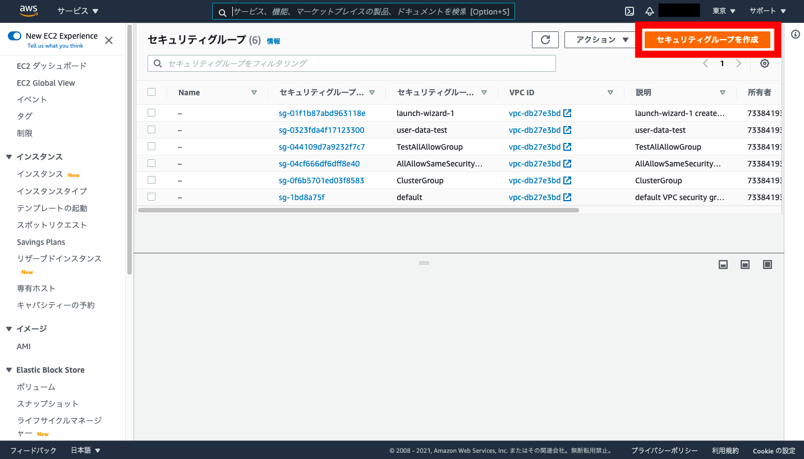Open external link icon for user-data-test VPC
The image size is (804, 459).
coord(567,130)
